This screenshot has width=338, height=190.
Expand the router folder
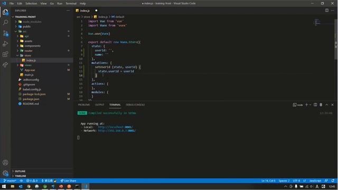point(17,51)
